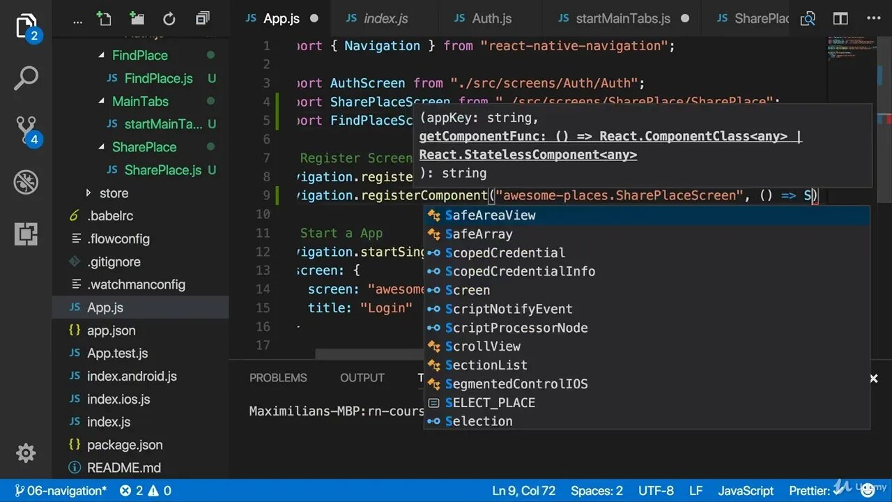892x502 pixels.
Task: Open the OUTPUT panel tab
Action: (362, 378)
